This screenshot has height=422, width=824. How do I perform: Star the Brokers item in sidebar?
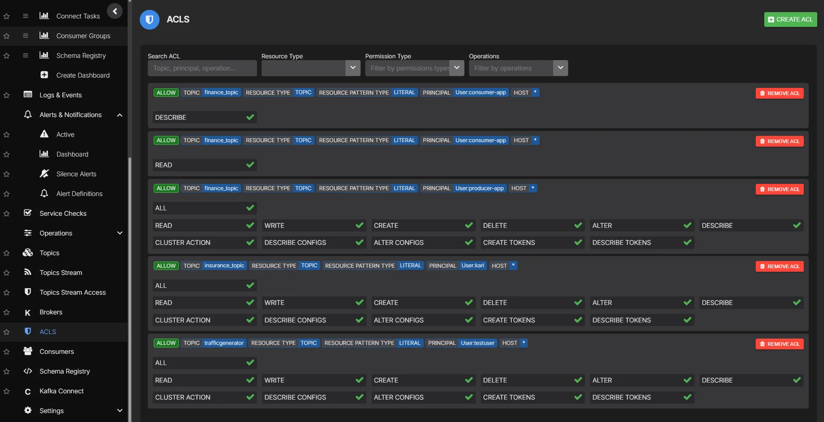click(6, 312)
